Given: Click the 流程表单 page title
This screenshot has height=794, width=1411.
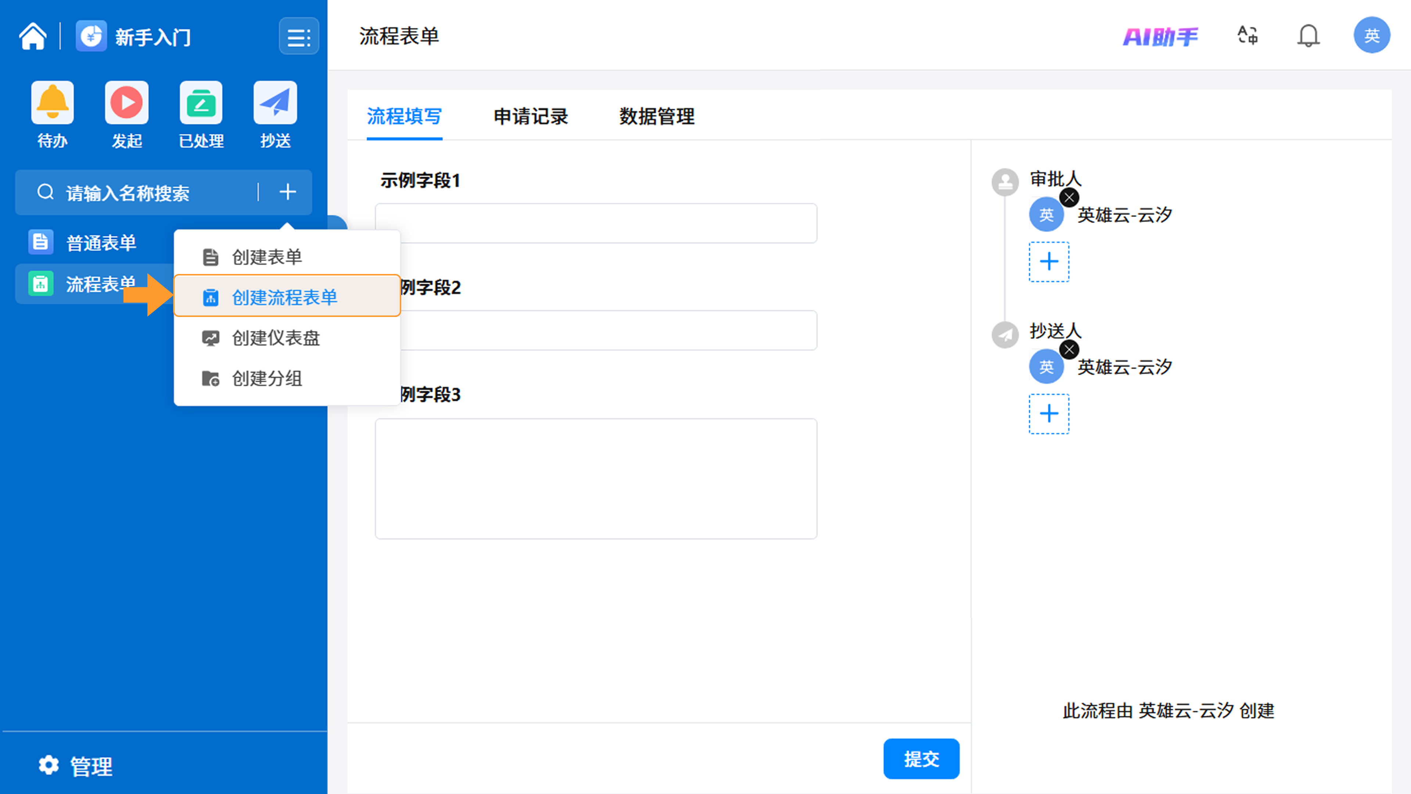Looking at the screenshot, I should click(399, 36).
